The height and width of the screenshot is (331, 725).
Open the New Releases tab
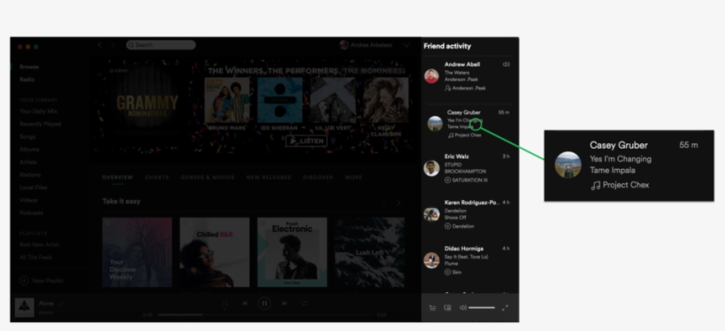(x=269, y=177)
